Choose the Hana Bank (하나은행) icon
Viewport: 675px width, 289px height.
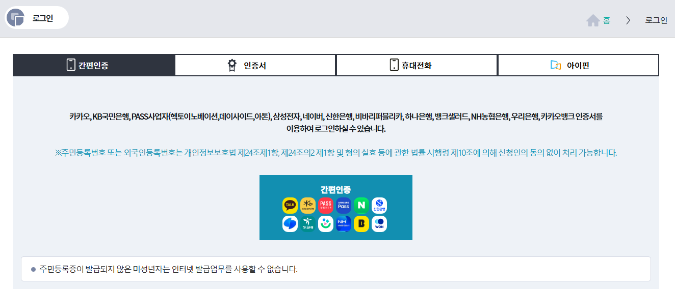[x=308, y=224]
